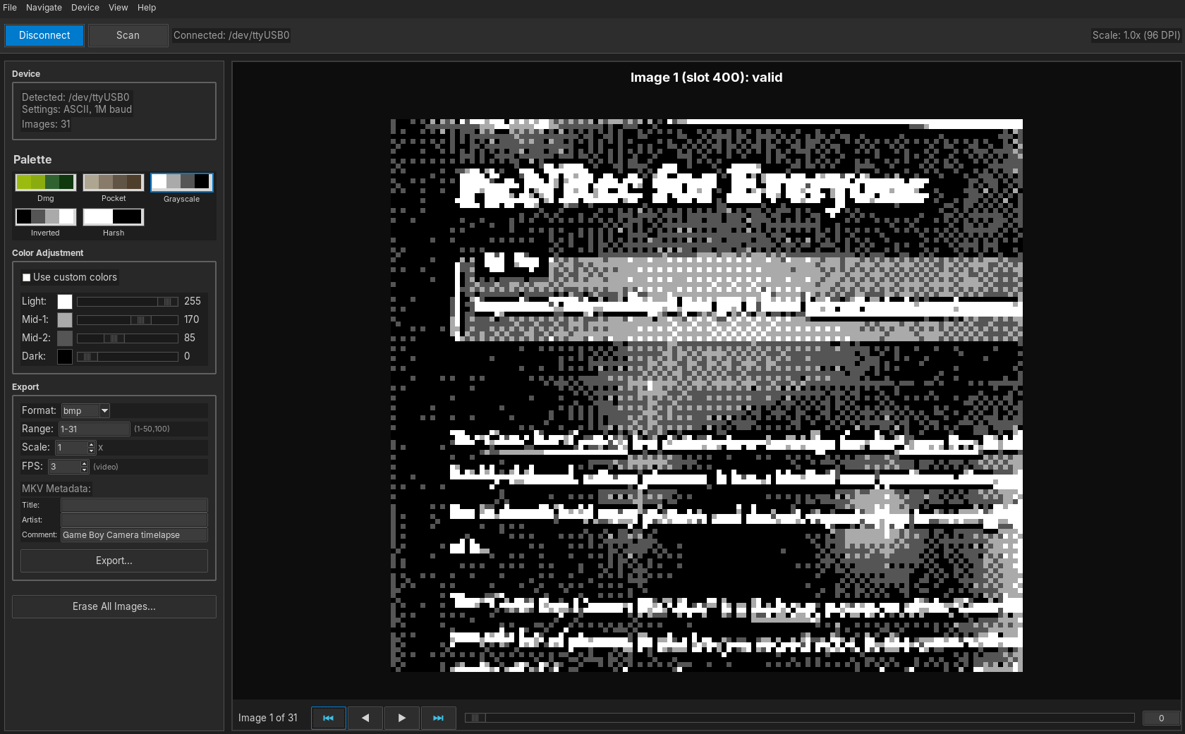Click the Disconnect button

point(44,35)
